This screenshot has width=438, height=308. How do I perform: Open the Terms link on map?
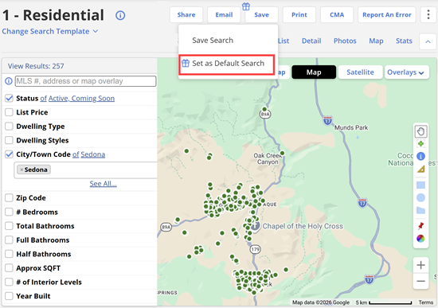426,302
